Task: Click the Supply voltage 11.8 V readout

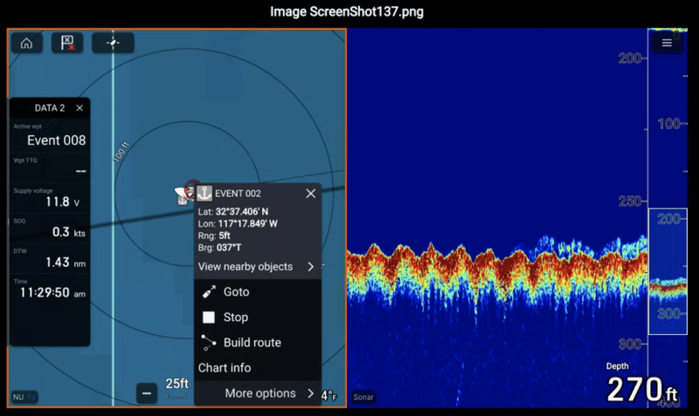Action: point(50,198)
